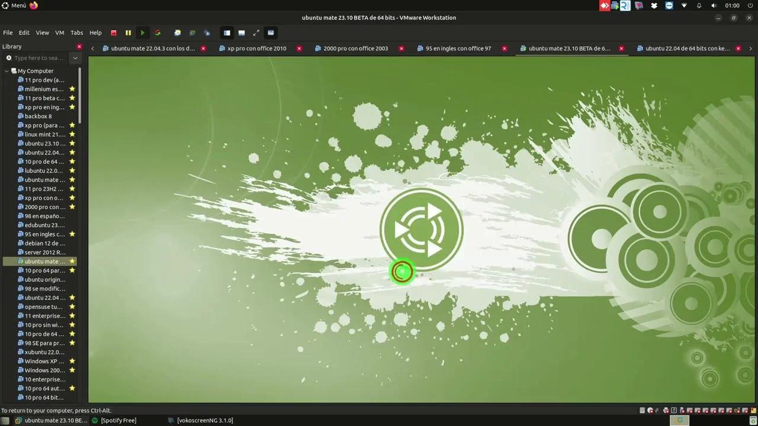Click the left tab-scroll chevron
This screenshot has height=426, width=758.
point(92,49)
